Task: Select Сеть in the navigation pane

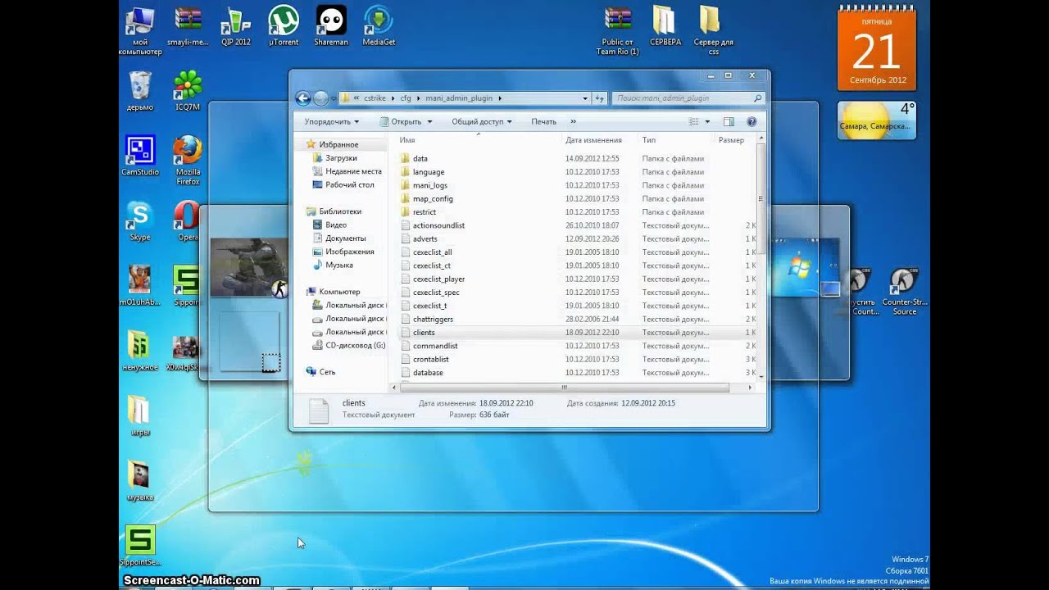Action: [327, 372]
